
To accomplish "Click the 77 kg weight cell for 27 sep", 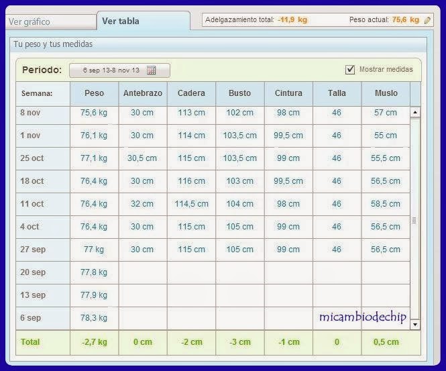I will click(94, 249).
